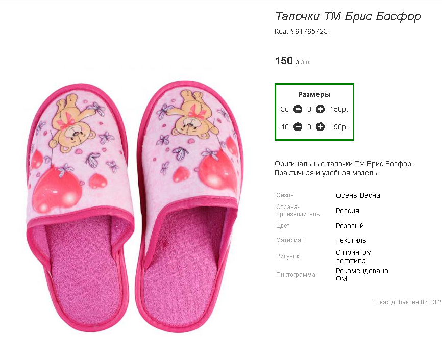
Task: Click the 150р. price for size 36
Action: [x=339, y=109]
